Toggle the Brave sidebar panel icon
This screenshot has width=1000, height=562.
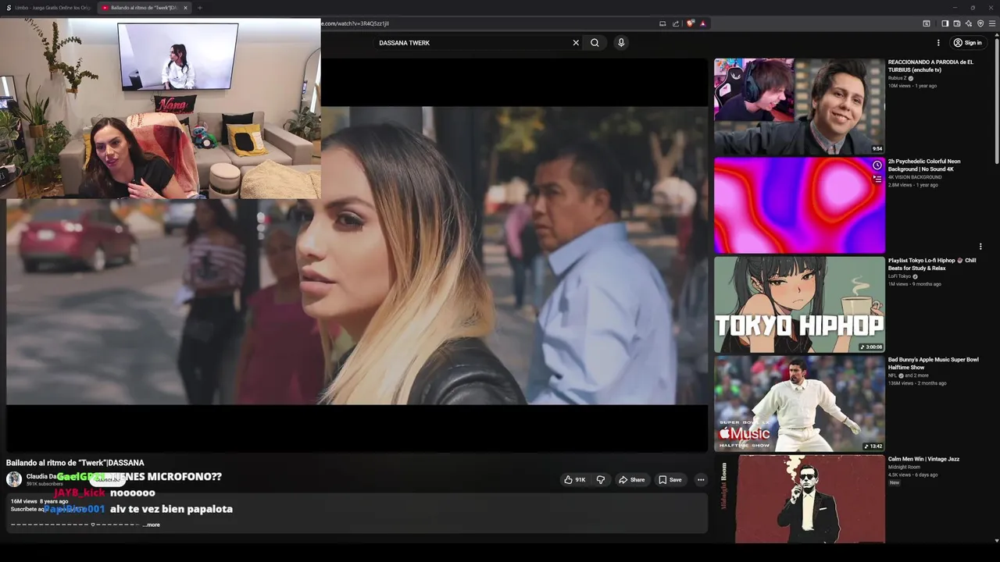click(945, 23)
